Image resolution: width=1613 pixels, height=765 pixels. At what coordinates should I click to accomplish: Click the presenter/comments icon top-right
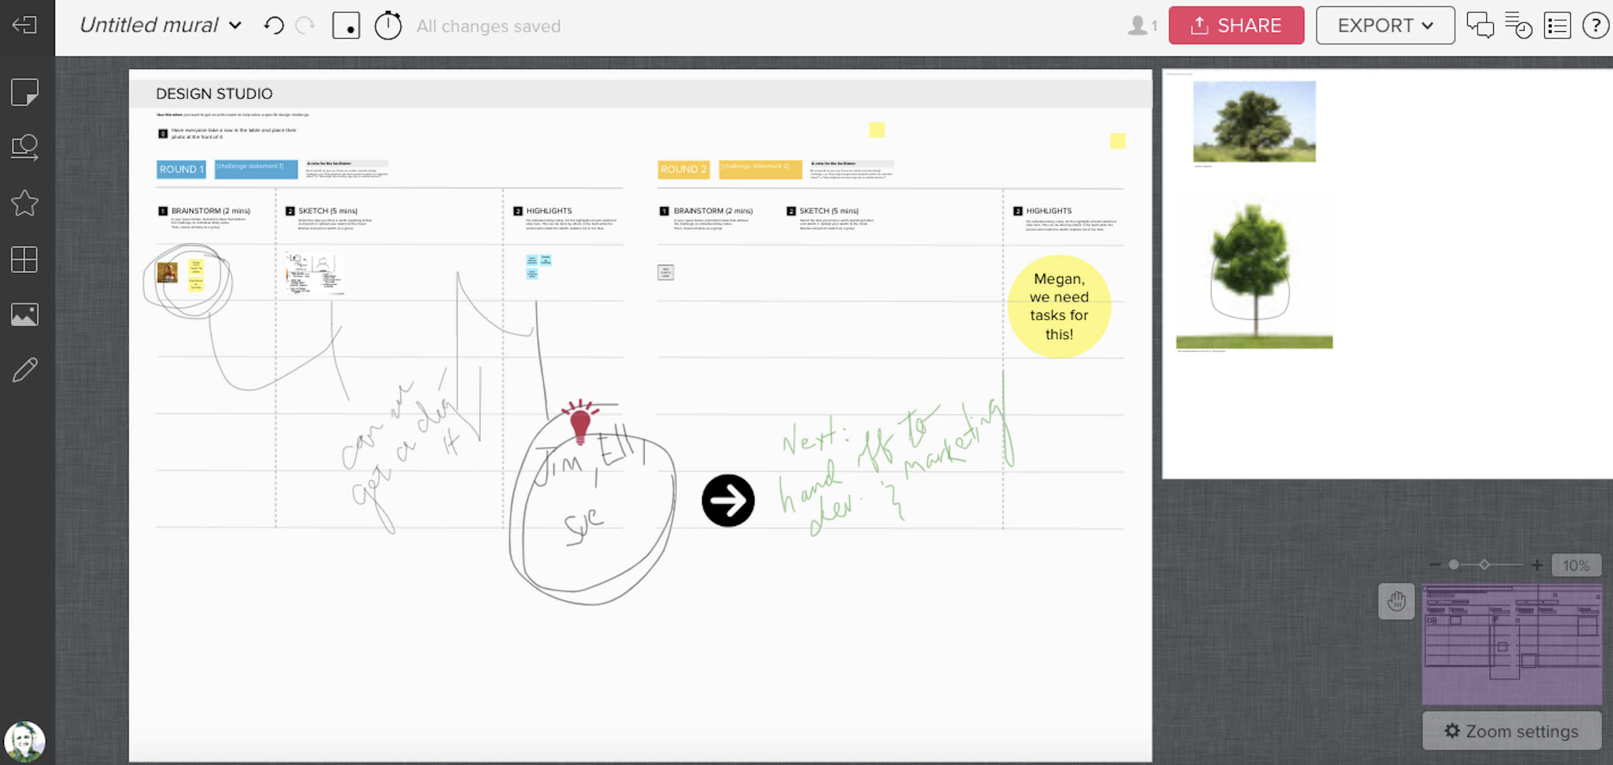coord(1481,25)
